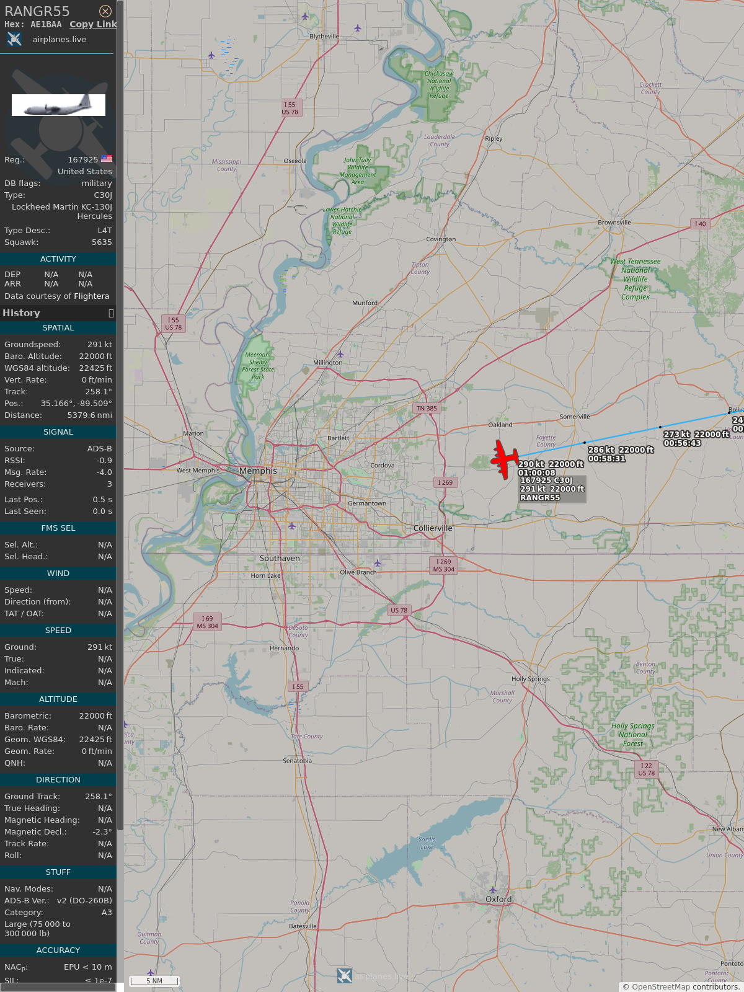This screenshot has height=992, width=744.
Task: Expand the History section toggle
Action: point(111,313)
